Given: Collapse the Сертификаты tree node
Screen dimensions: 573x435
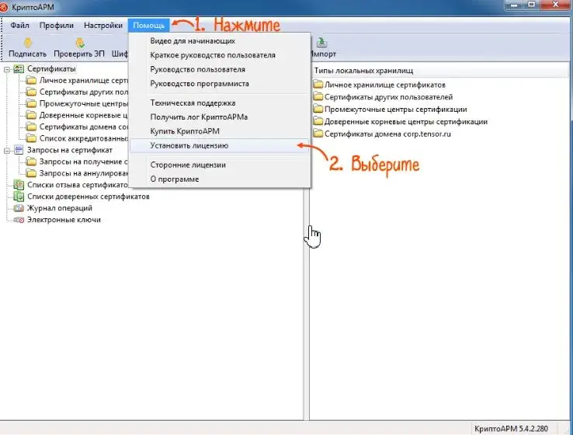Looking at the screenshot, I should (7, 69).
